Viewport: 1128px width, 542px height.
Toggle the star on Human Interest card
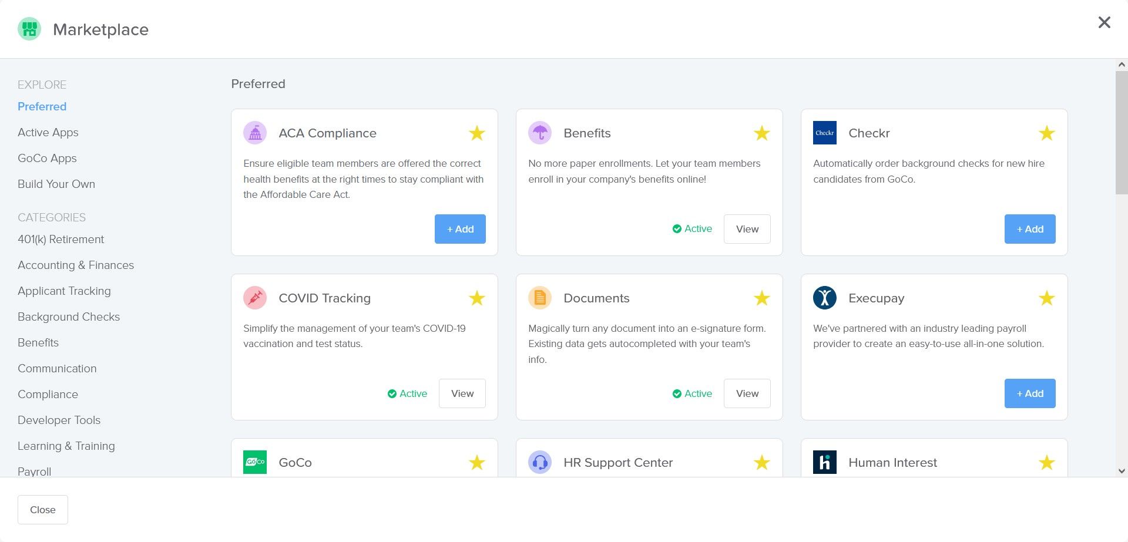(x=1047, y=463)
